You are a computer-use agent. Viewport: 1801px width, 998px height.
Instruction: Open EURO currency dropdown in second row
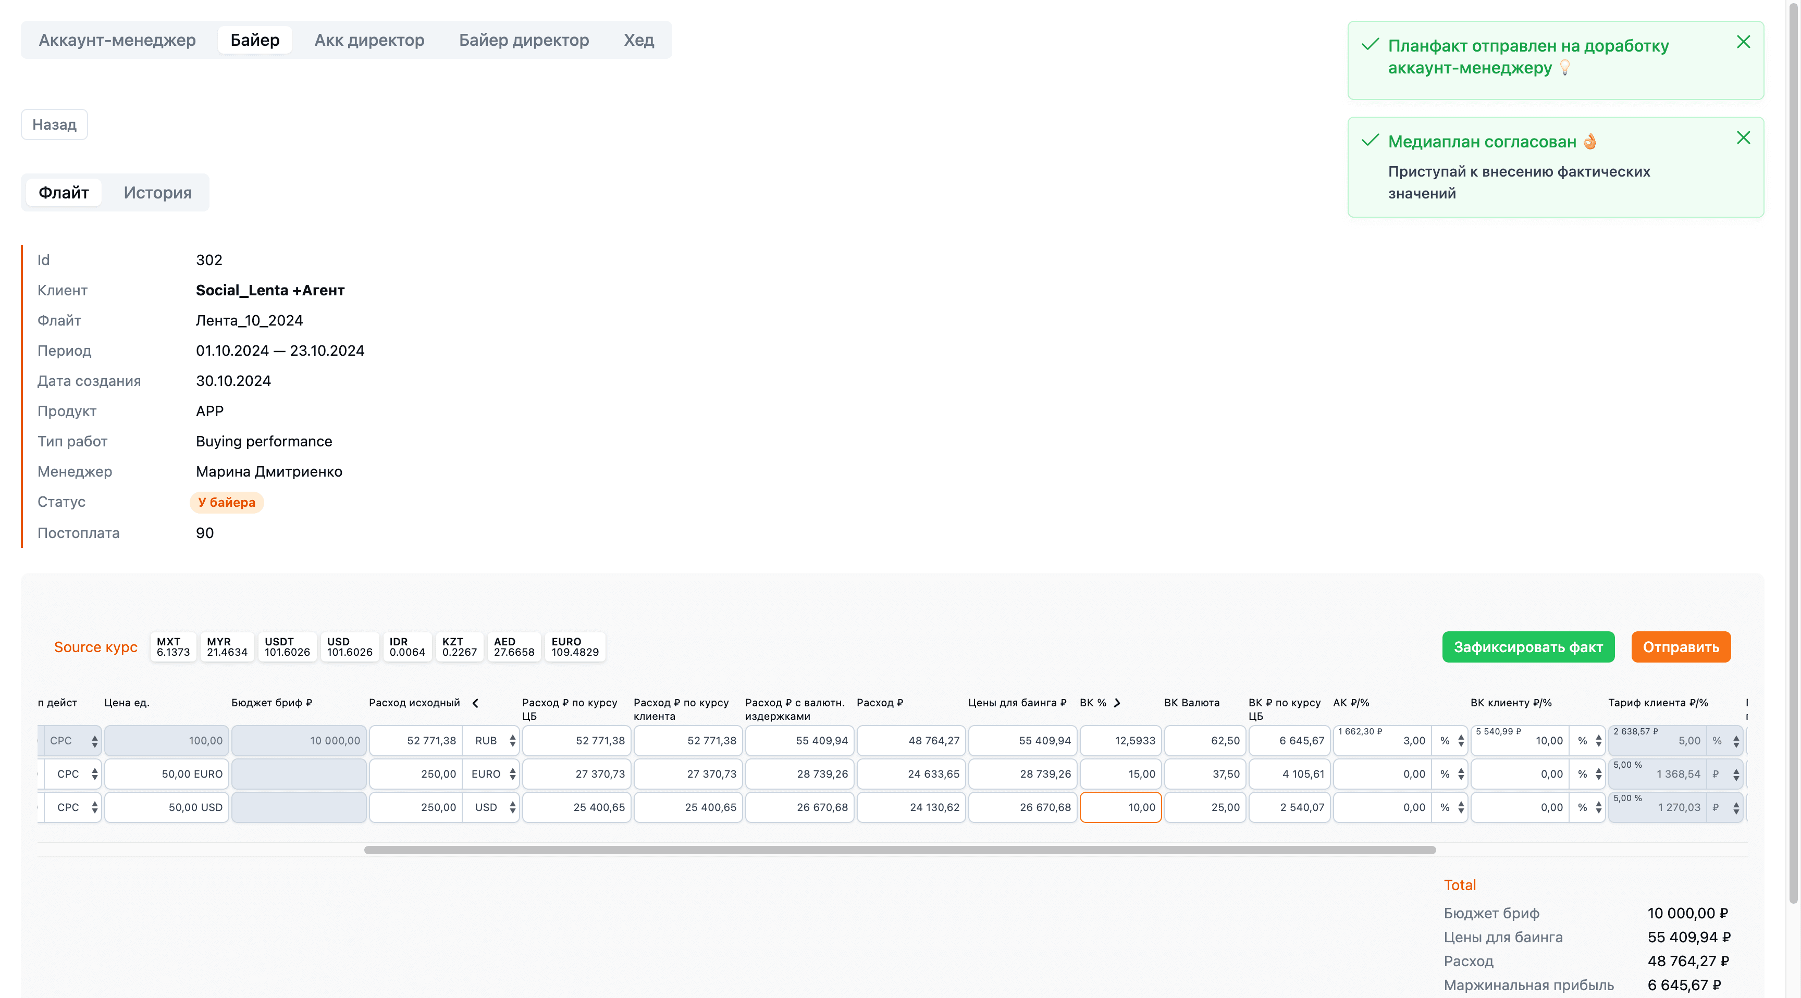pos(491,774)
